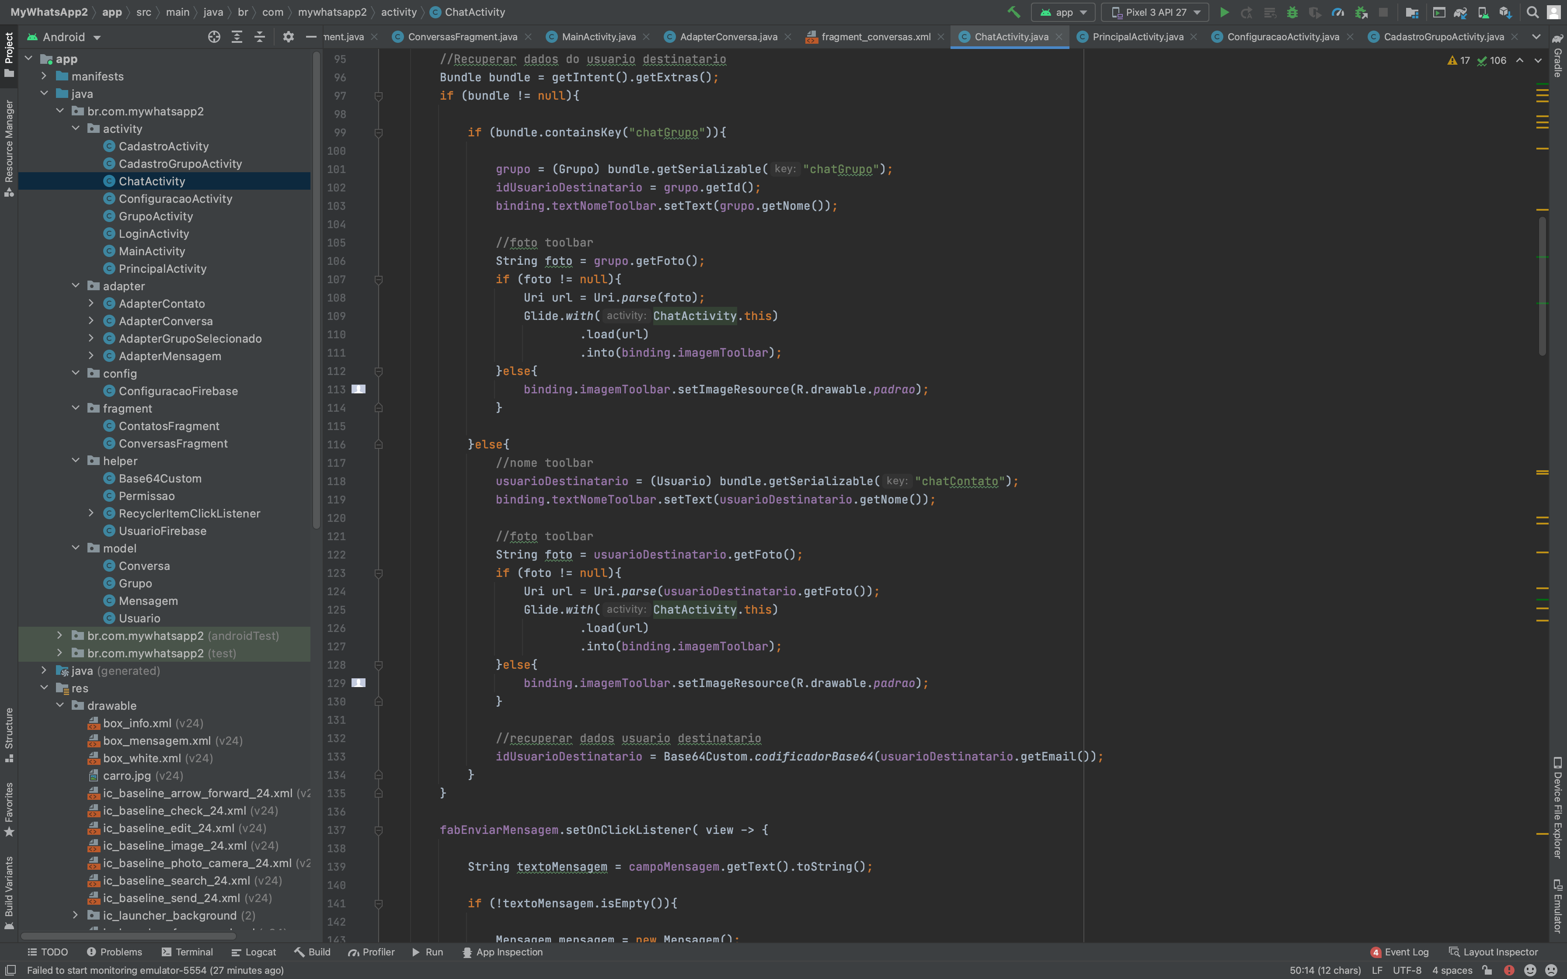This screenshot has width=1567, height=979.
Task: Open the app run-configuration dropdown
Action: (1062, 12)
